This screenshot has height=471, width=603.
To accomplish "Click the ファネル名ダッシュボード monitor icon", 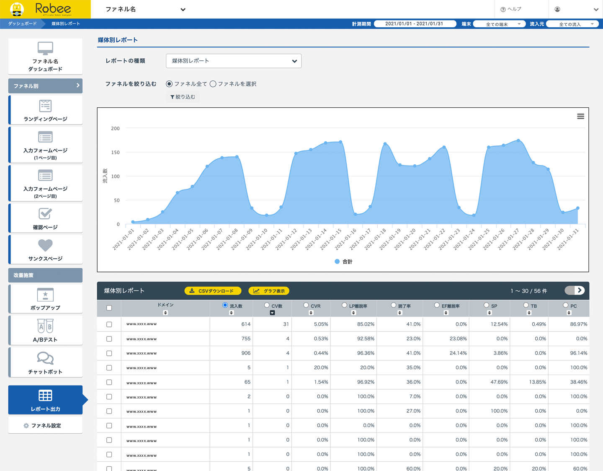I will coord(45,48).
